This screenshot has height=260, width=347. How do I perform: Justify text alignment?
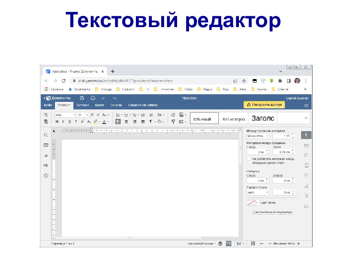143,122
